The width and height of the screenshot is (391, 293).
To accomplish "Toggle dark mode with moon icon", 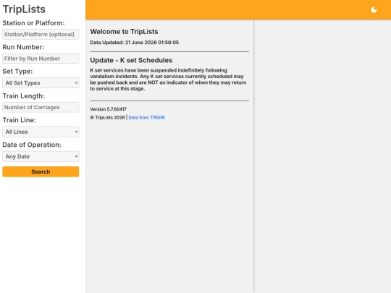I will pyautogui.click(x=374, y=9).
